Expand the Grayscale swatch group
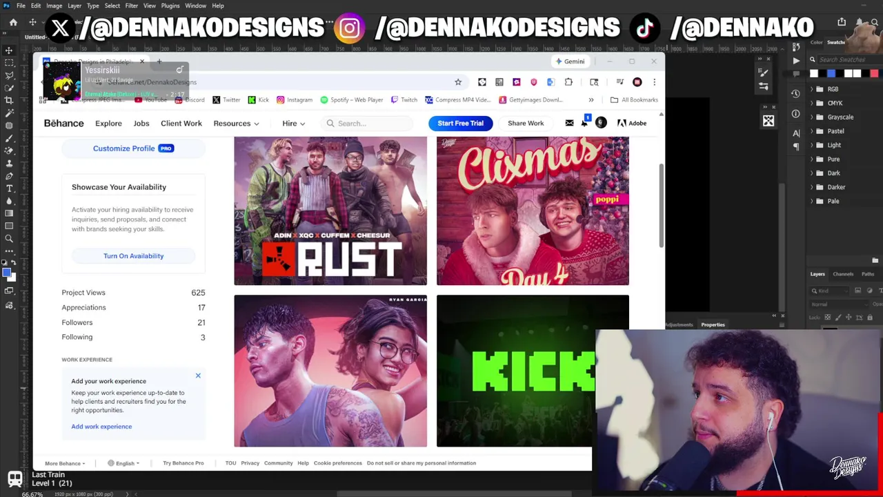 (x=812, y=117)
